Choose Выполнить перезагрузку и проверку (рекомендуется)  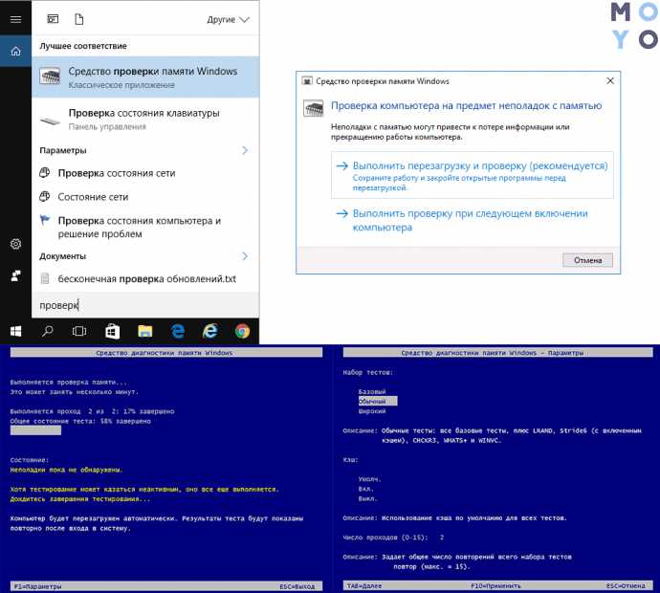[473, 175]
